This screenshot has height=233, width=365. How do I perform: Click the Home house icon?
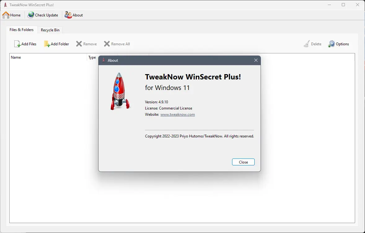pyautogui.click(x=6, y=15)
